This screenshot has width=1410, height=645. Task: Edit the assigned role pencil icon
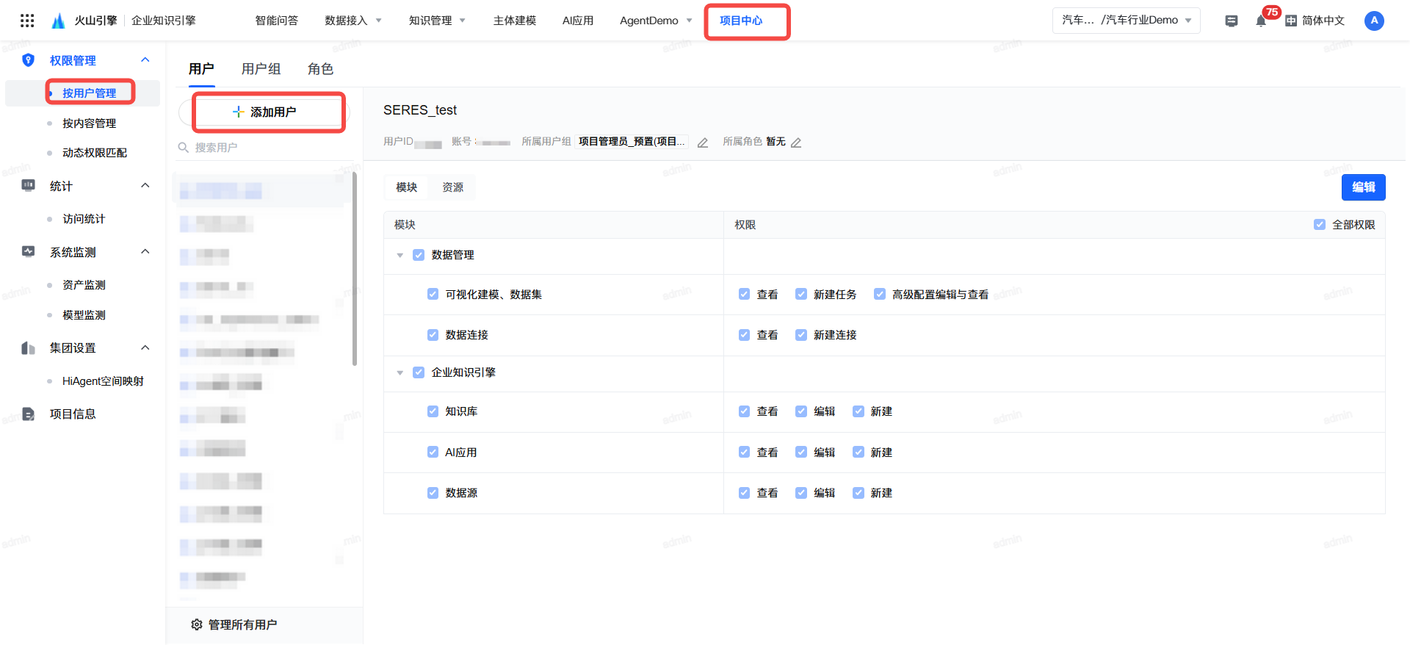pos(796,143)
